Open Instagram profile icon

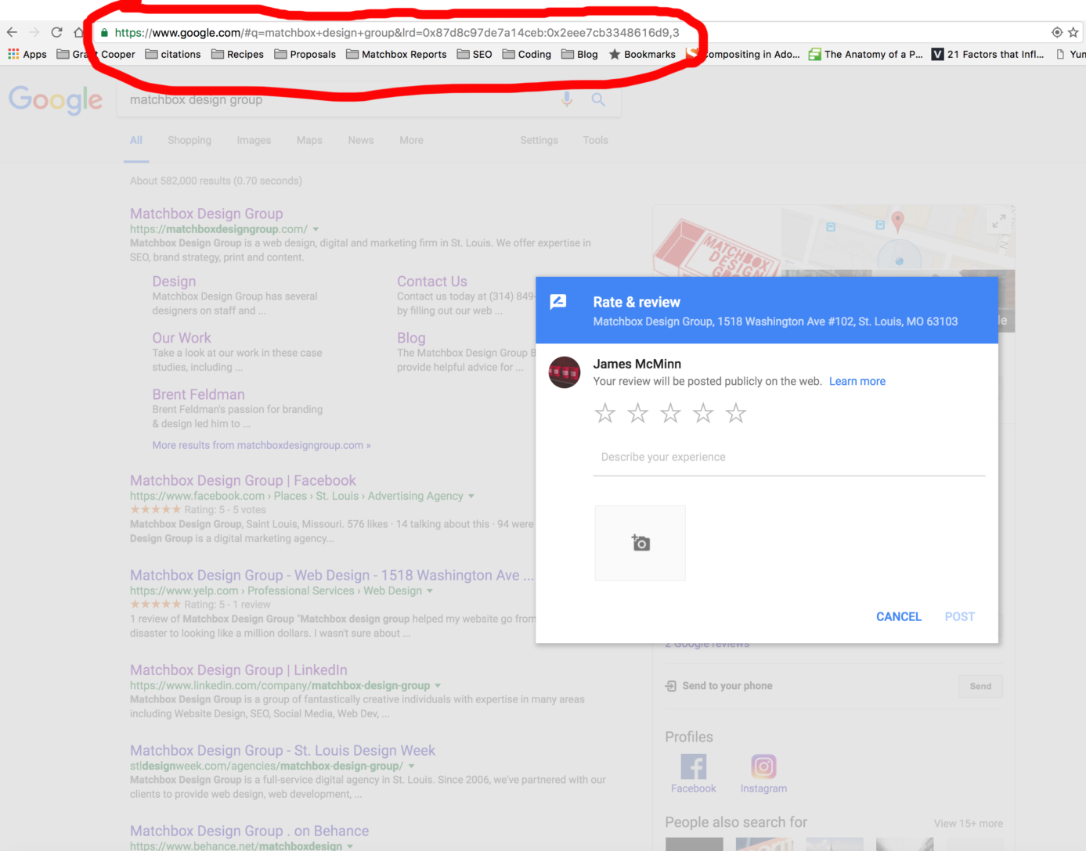point(763,767)
